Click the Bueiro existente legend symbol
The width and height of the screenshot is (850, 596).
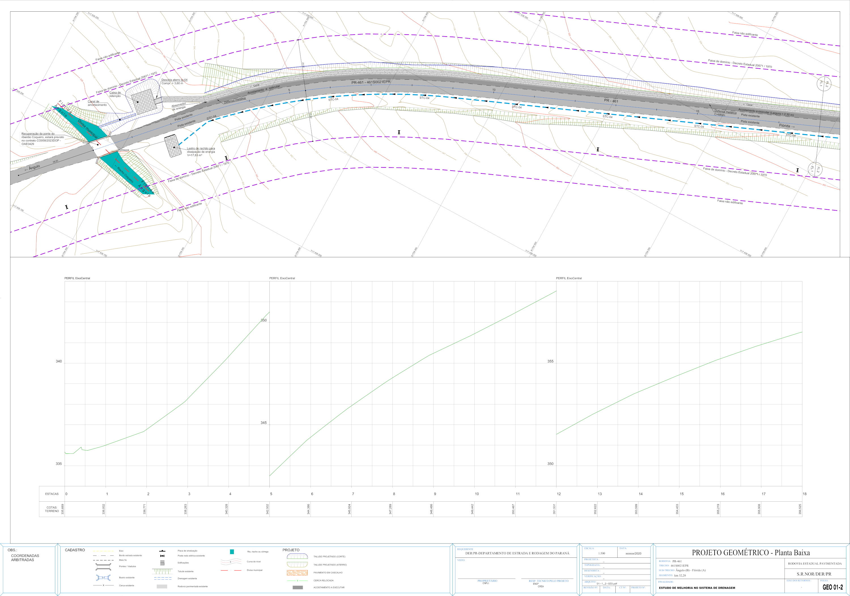point(103,578)
